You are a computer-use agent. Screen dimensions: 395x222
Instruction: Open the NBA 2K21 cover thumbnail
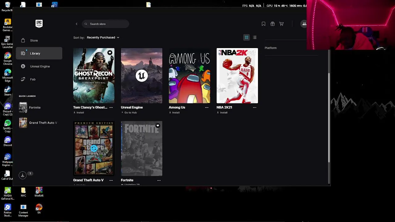237,76
